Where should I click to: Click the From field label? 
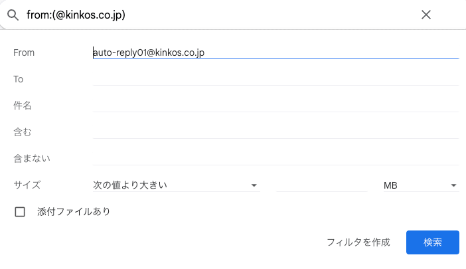click(x=24, y=52)
